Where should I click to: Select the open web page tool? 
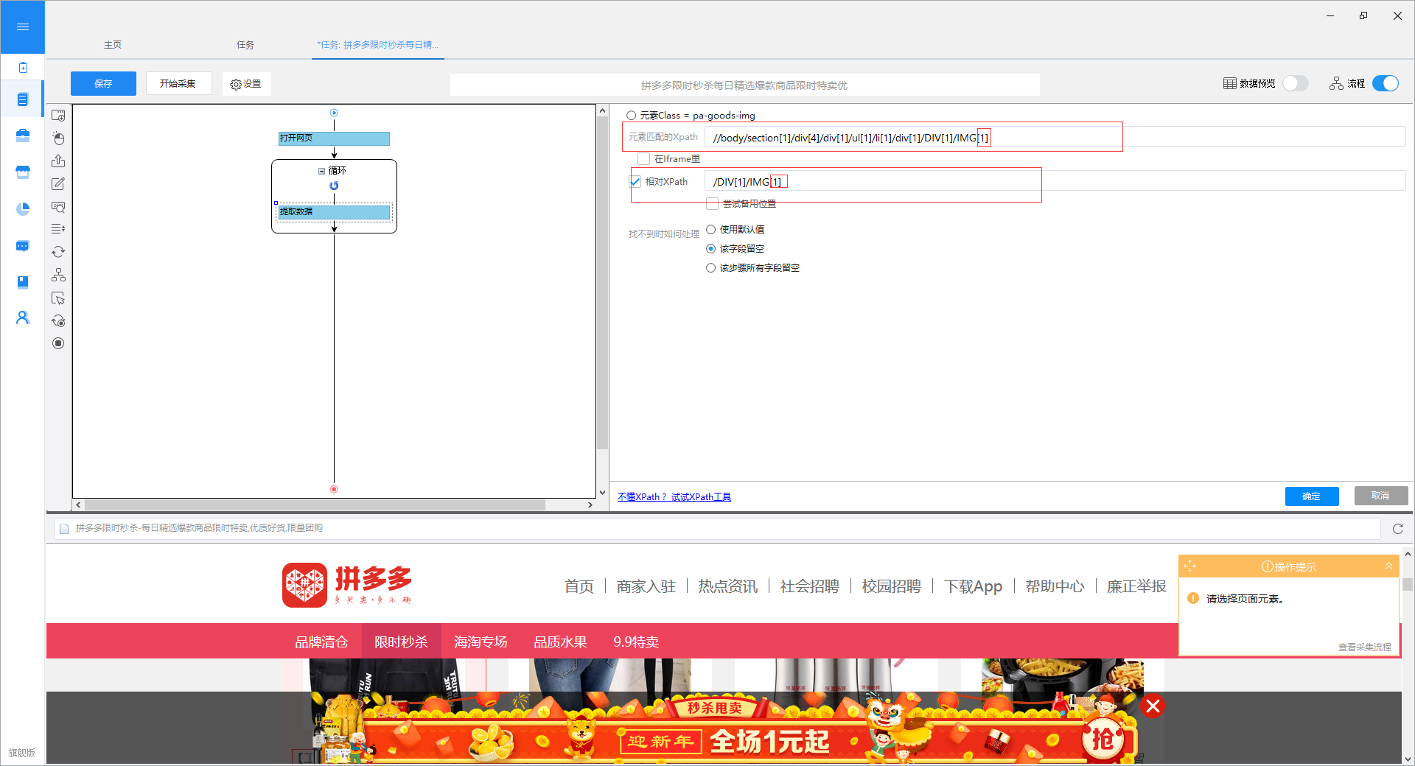pyautogui.click(x=58, y=116)
